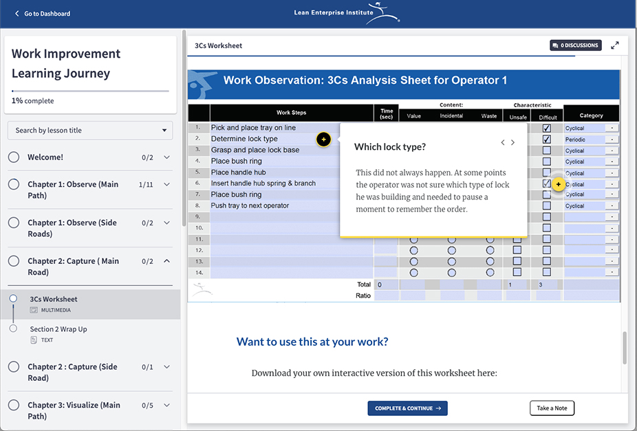Image resolution: width=637 pixels, height=431 pixels.
Task: Click the course progress bar
Action: click(x=90, y=91)
